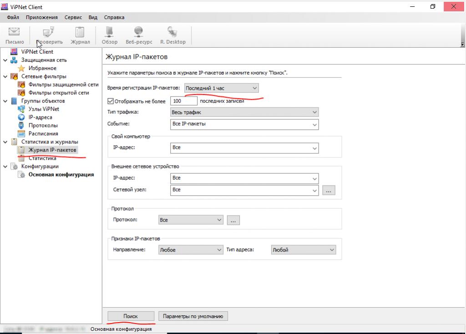This screenshot has width=466, height=334.
Task: Click the ViPNet Client title bar icon
Action: [x=5, y=6]
